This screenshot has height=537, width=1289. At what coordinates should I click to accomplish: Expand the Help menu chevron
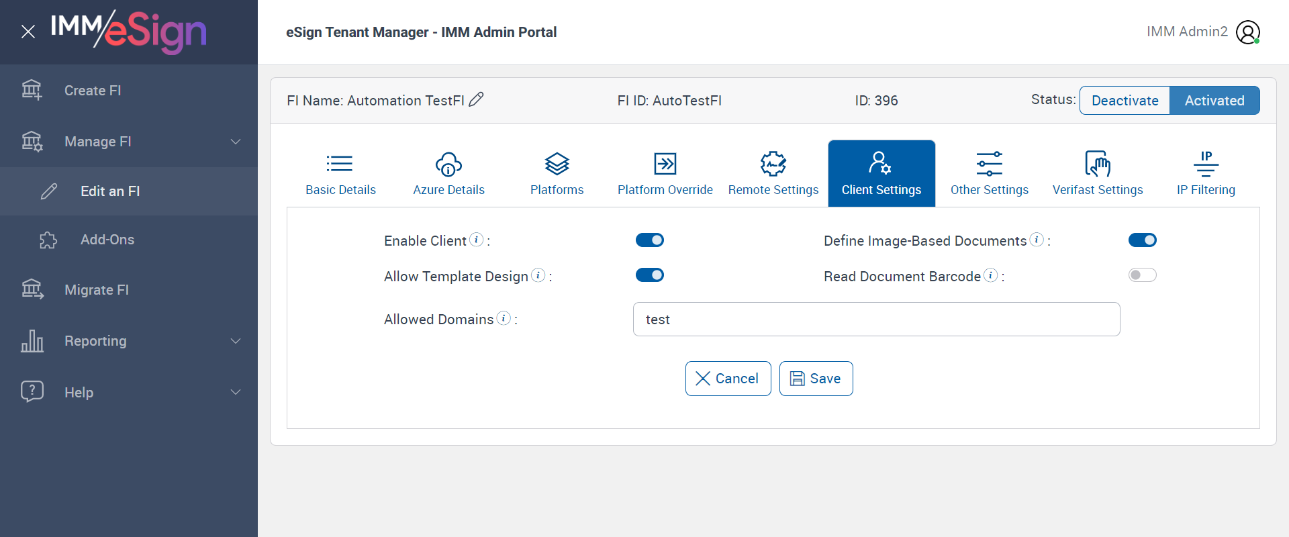(236, 392)
